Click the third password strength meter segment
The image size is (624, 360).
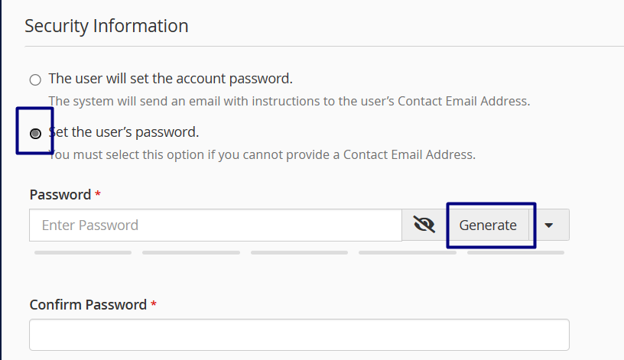point(299,252)
